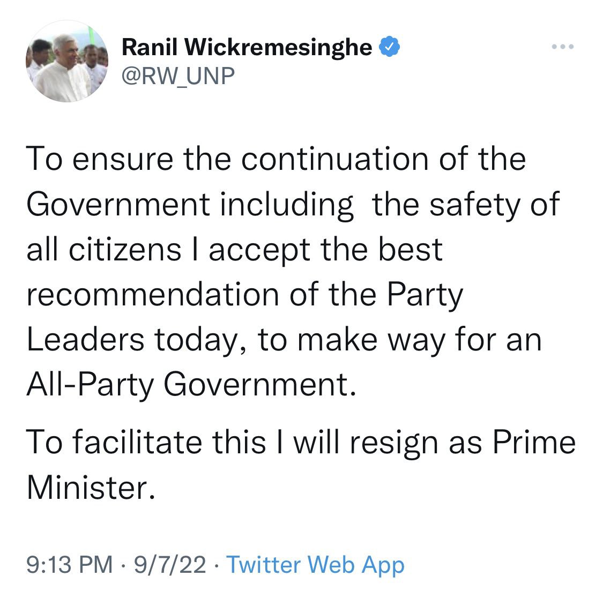Click the final word "Minister." in the tweet
This screenshot has height=591, width=603.
click(91, 487)
